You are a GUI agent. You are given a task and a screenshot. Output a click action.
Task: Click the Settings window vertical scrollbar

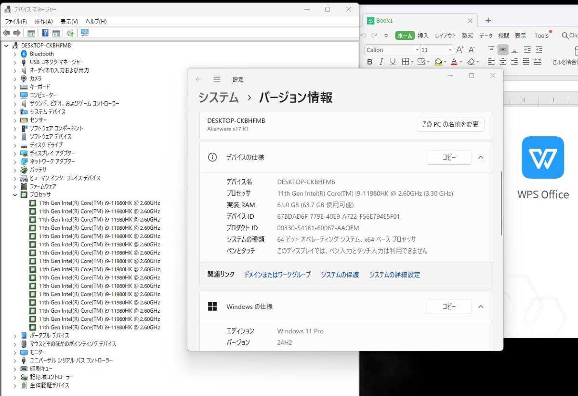pos(501,203)
